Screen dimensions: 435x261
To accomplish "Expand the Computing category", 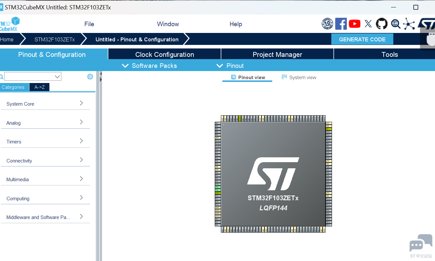I will click(46, 198).
